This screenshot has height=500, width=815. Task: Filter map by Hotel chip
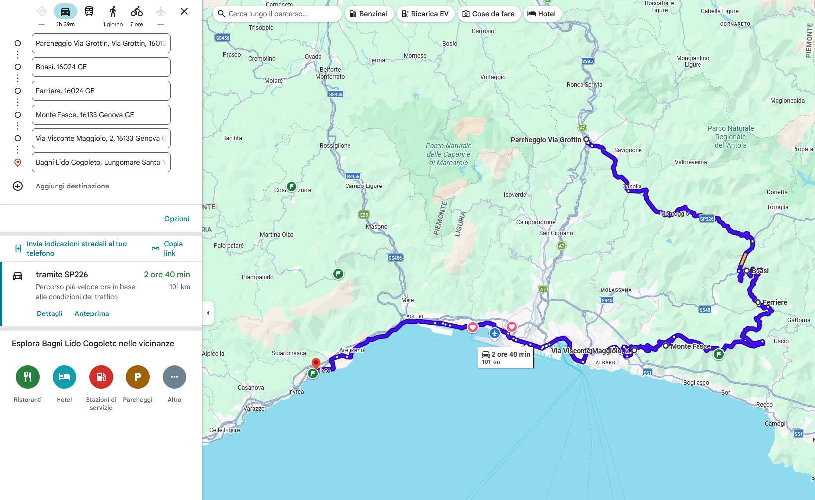[x=542, y=14]
